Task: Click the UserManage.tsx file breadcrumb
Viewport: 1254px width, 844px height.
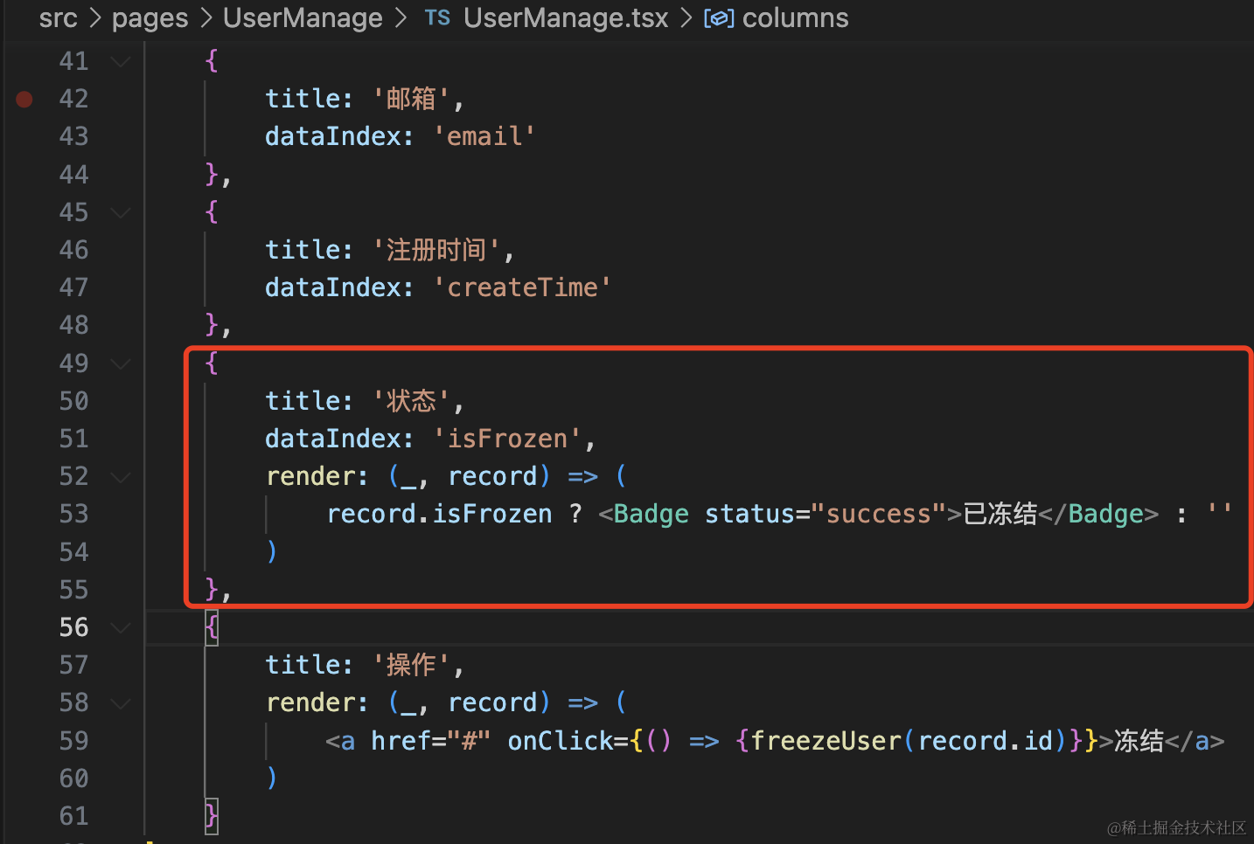Action: [565, 18]
